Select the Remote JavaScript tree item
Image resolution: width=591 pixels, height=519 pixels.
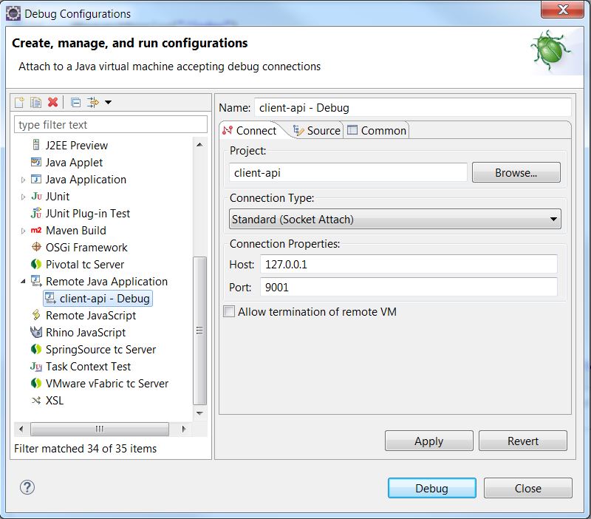point(91,316)
